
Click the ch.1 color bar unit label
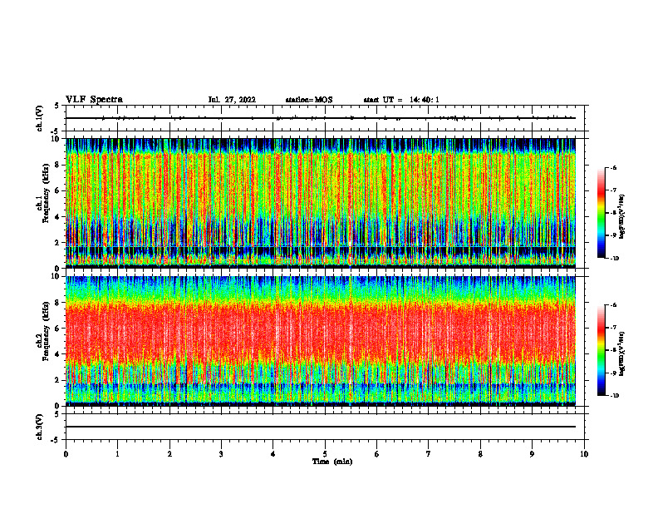click(622, 217)
